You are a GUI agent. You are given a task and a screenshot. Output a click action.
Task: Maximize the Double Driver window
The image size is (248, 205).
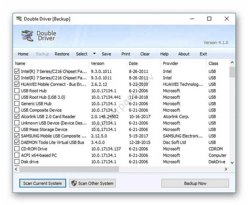pyautogui.click(x=209, y=19)
